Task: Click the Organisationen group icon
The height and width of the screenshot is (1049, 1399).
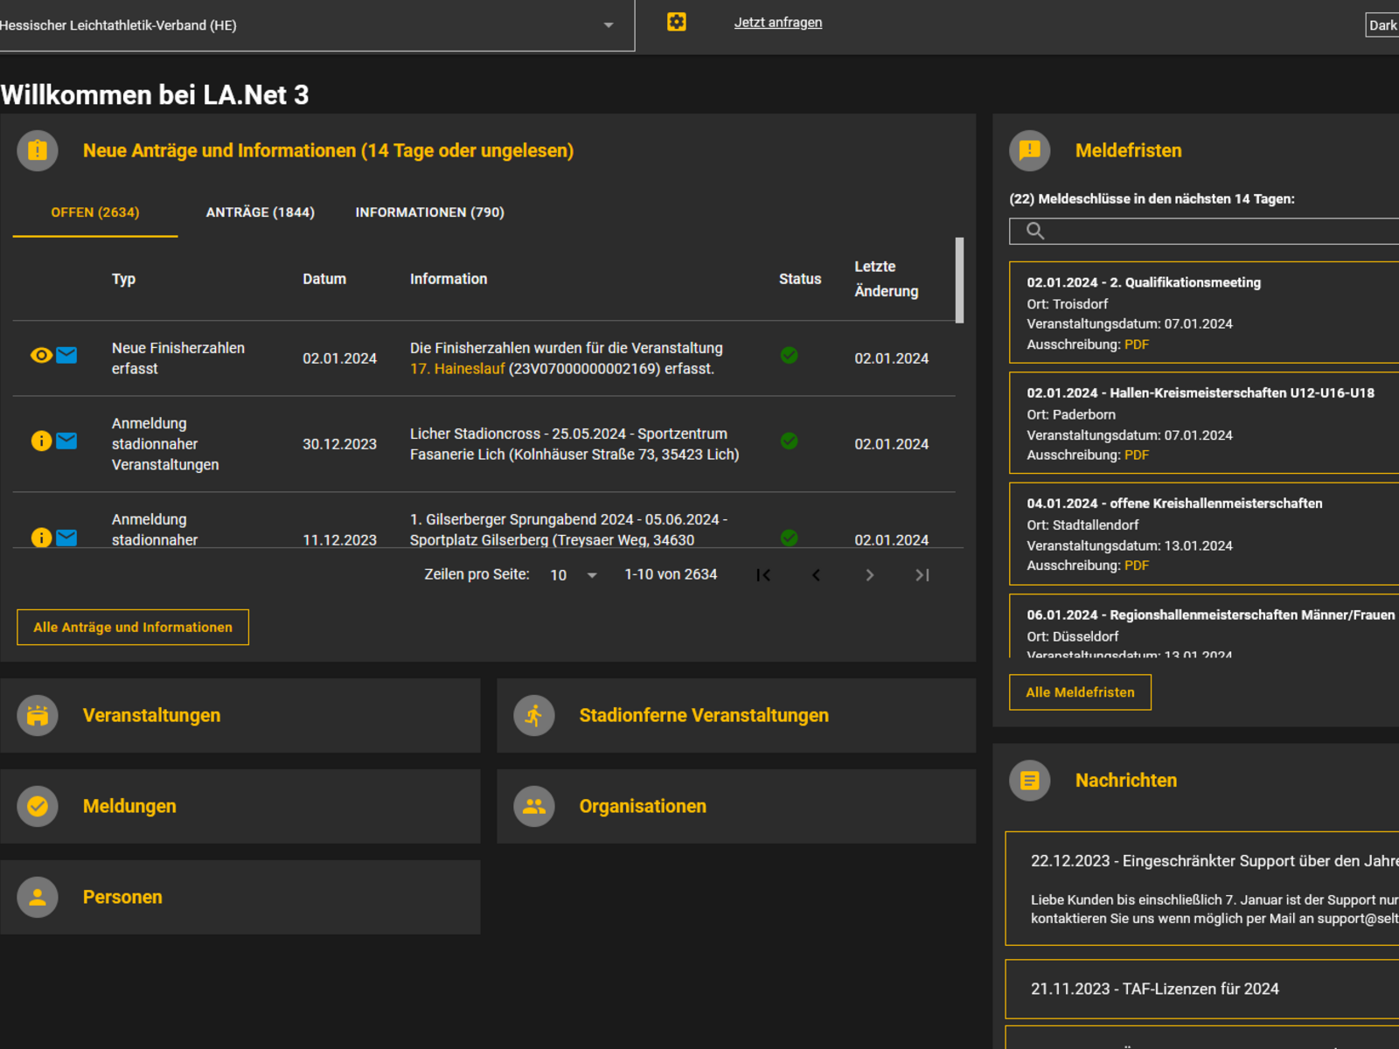Action: pos(534,806)
